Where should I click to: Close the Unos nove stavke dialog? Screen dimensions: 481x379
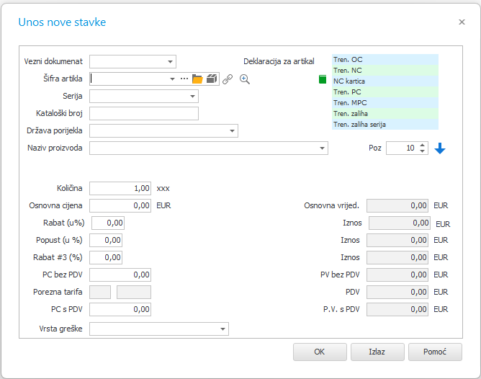[x=462, y=22]
